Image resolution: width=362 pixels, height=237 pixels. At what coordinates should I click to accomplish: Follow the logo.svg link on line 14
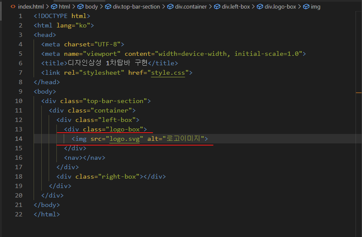tap(124, 139)
